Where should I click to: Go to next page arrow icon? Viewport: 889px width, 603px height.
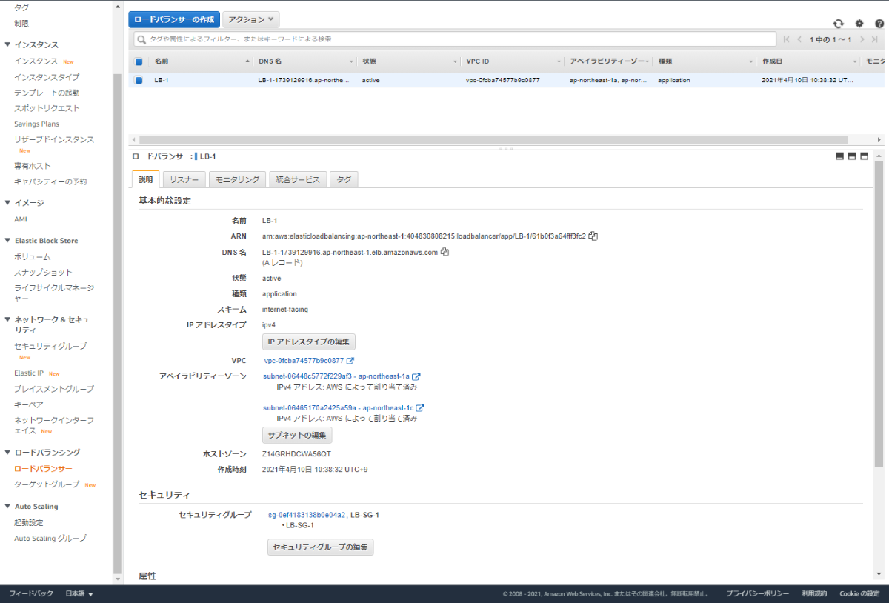(x=862, y=39)
